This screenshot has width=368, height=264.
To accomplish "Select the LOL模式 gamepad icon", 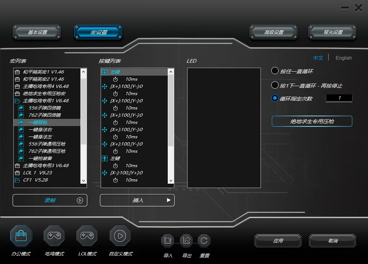I will click(87, 236).
